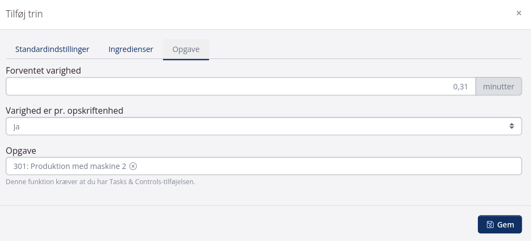The image size is (531, 241).
Task: Click the Opgave label above the task field
Action: 21,151
